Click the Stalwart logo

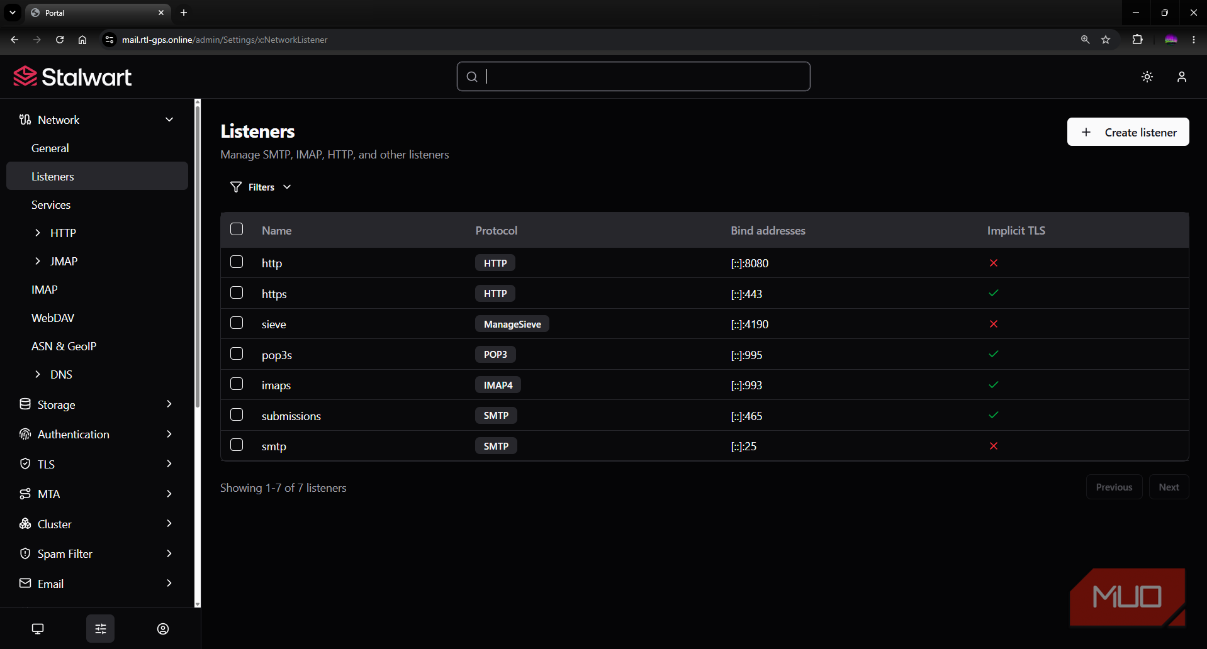click(x=72, y=77)
